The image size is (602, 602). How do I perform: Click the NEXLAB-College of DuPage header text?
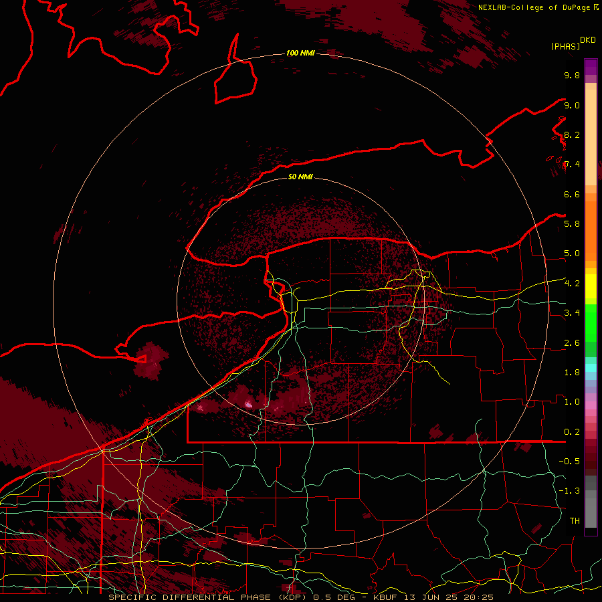coord(534,7)
